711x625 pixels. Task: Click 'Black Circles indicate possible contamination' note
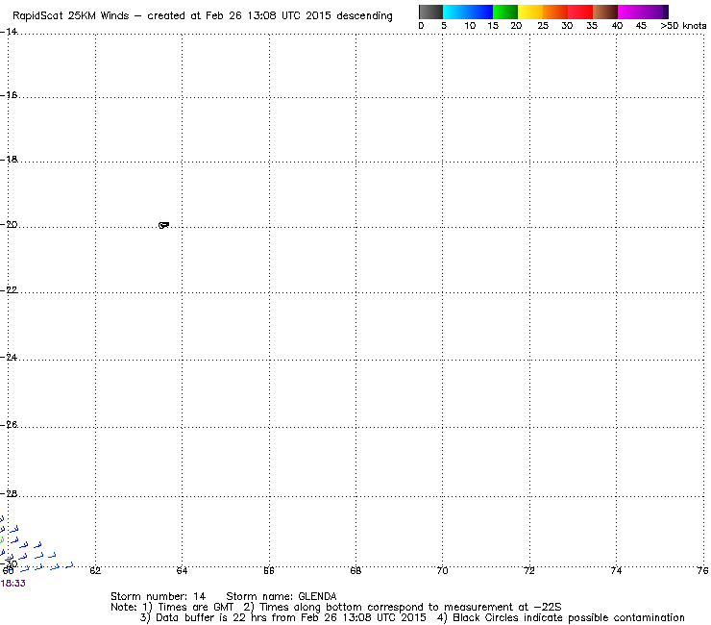point(569,617)
